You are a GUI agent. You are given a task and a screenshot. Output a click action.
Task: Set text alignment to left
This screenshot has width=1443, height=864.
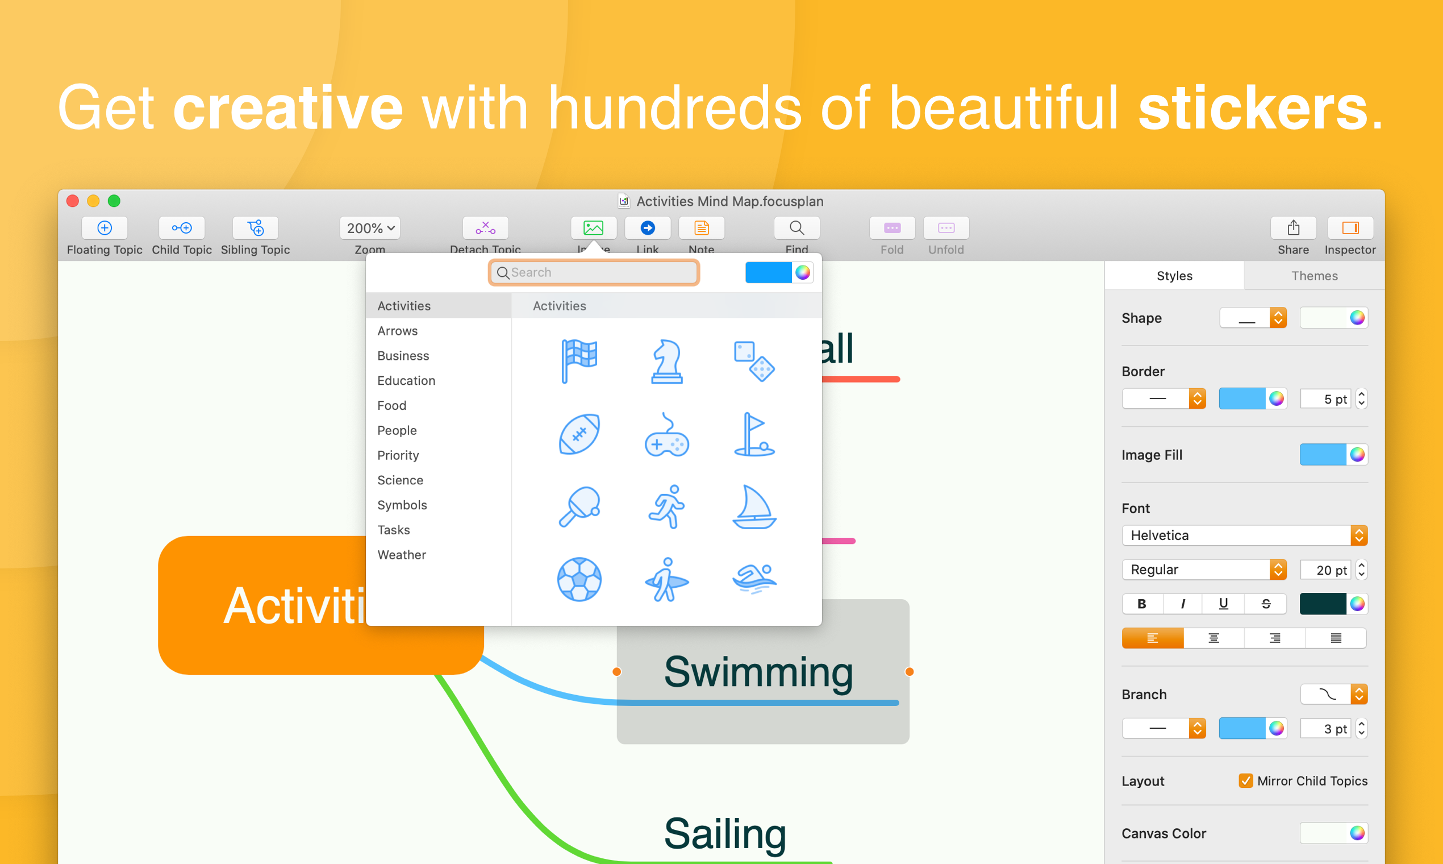(x=1153, y=638)
